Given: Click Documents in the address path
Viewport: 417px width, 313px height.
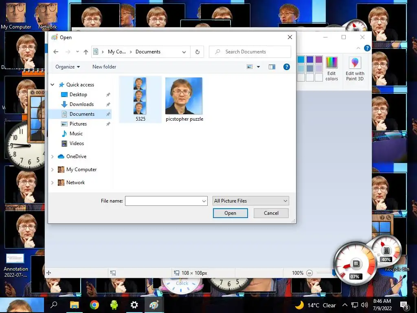Looking at the screenshot, I should 148,52.
